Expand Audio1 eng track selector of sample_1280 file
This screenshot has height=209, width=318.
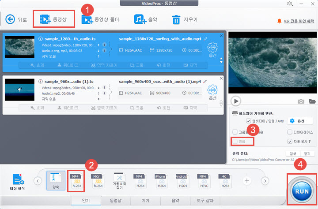(x=98, y=51)
